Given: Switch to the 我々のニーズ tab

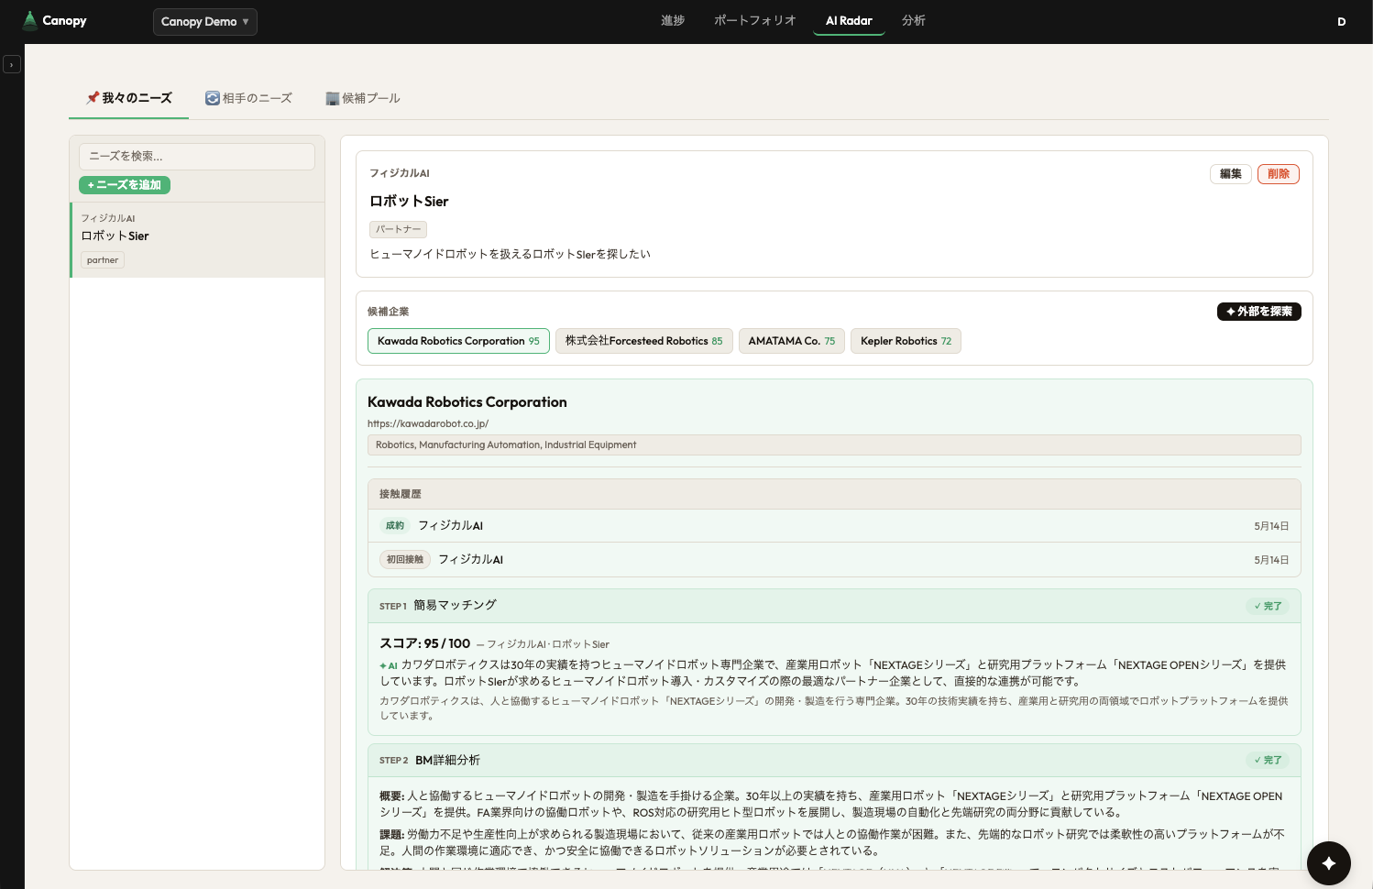Looking at the screenshot, I should (x=129, y=98).
